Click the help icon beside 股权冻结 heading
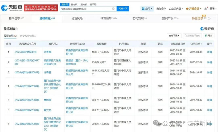 click(17, 29)
